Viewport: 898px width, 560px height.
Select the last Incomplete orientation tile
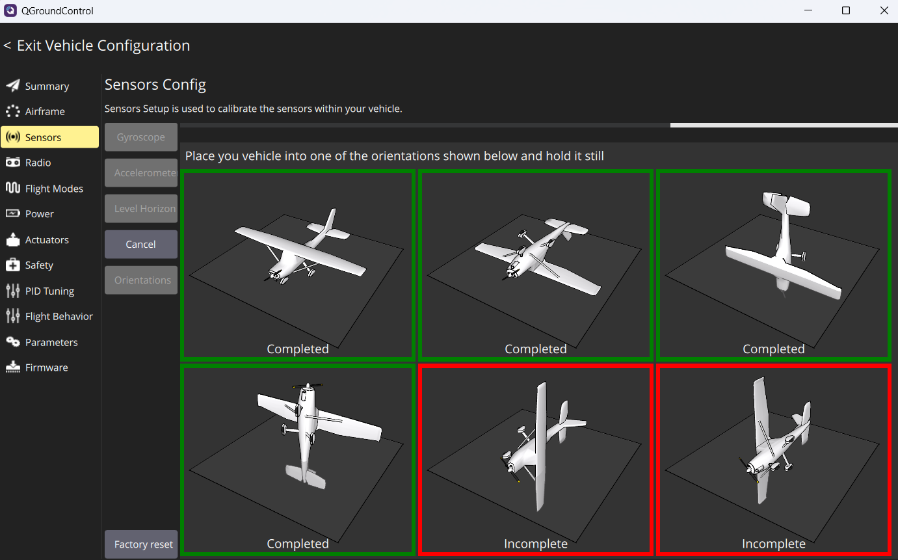774,460
